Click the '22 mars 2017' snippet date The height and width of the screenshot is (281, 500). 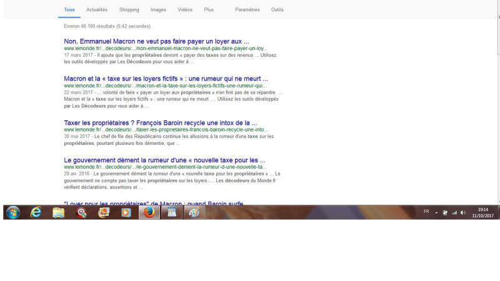click(79, 92)
